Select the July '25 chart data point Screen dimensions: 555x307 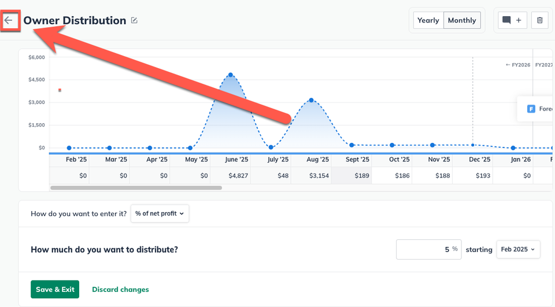coord(271,147)
